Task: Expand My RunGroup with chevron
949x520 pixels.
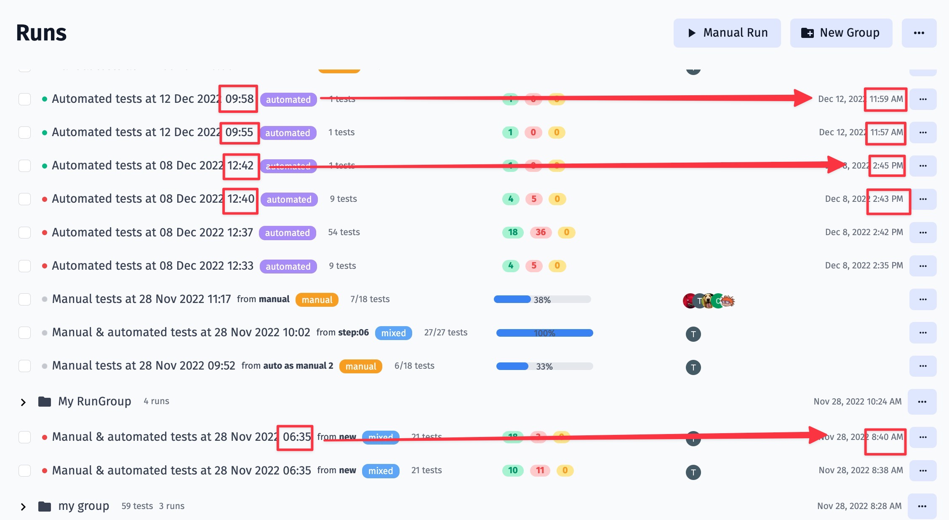Action: pos(24,402)
